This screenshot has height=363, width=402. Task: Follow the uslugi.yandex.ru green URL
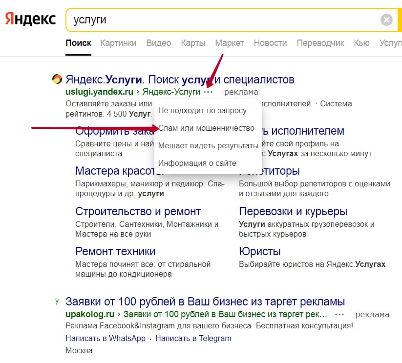[100, 92]
